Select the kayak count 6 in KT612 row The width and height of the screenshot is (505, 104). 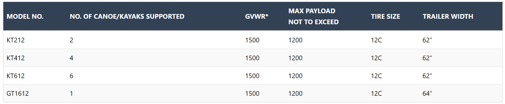pyautogui.click(x=71, y=76)
